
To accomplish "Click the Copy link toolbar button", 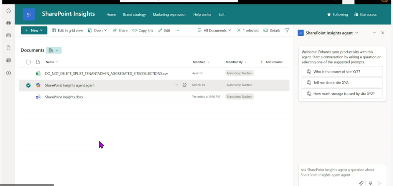I will click(x=143, y=30).
